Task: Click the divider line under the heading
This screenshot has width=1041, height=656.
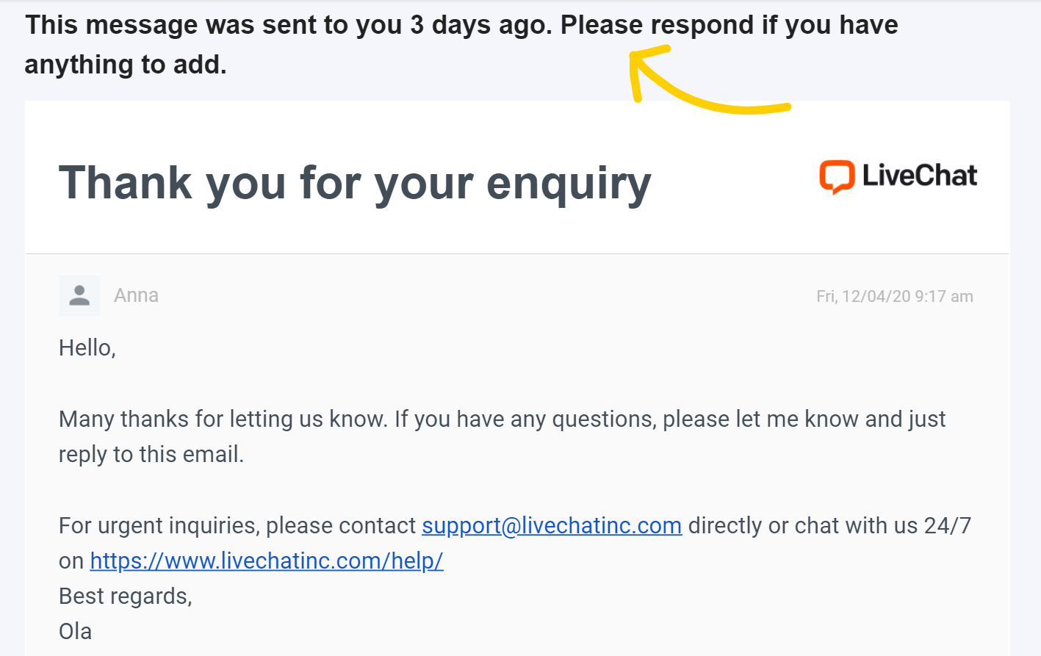Action: [517, 254]
